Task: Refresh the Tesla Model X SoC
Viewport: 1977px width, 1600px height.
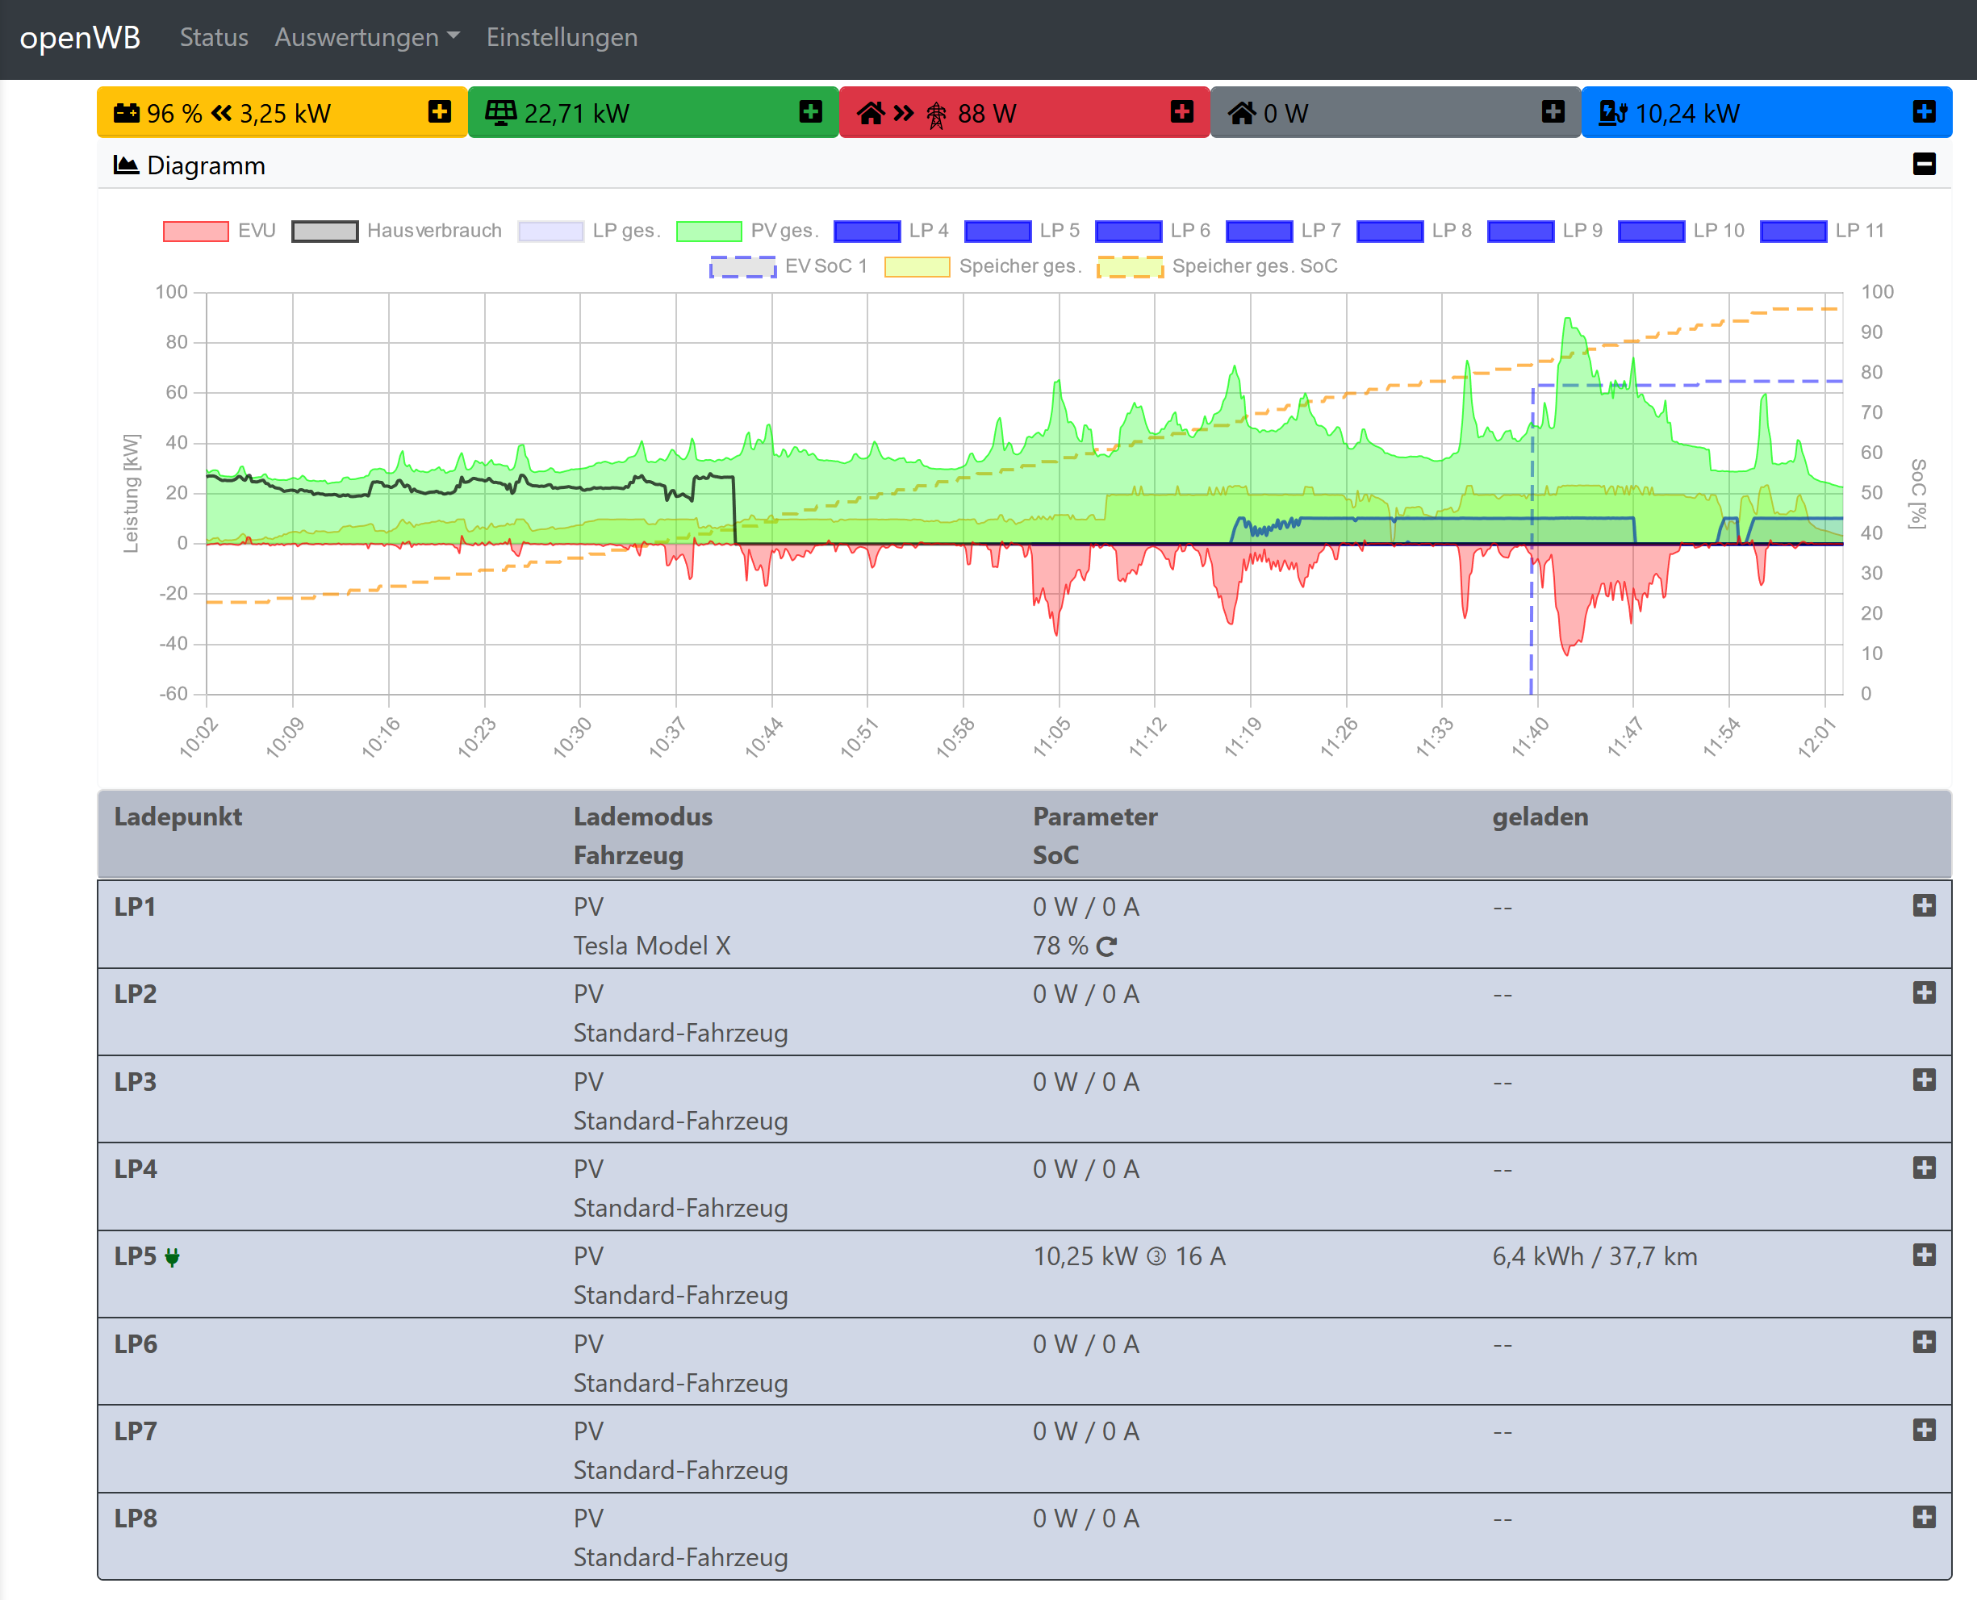Action: click(1107, 946)
